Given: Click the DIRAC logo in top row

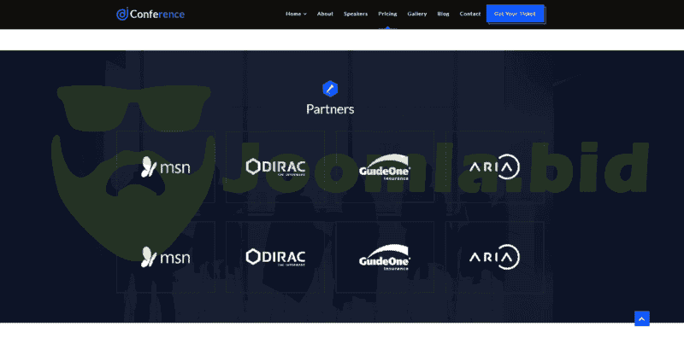Looking at the screenshot, I should [x=275, y=166].
